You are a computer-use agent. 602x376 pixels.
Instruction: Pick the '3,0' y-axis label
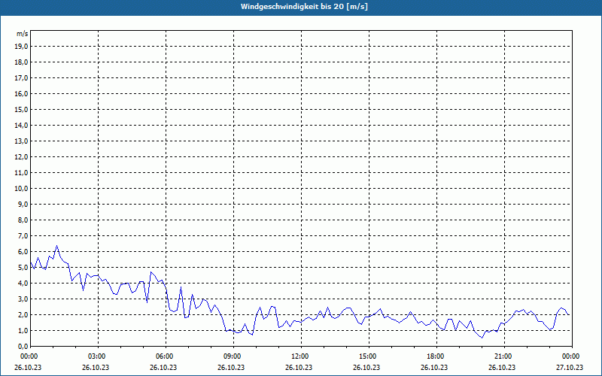(23, 299)
